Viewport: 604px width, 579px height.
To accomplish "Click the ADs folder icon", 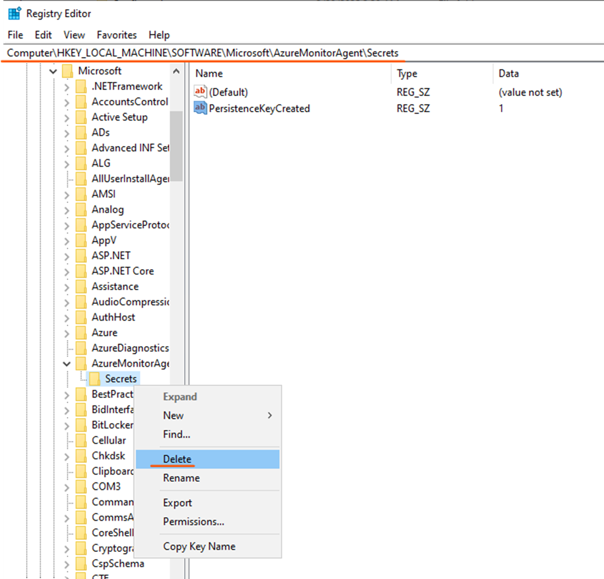I will click(x=81, y=132).
